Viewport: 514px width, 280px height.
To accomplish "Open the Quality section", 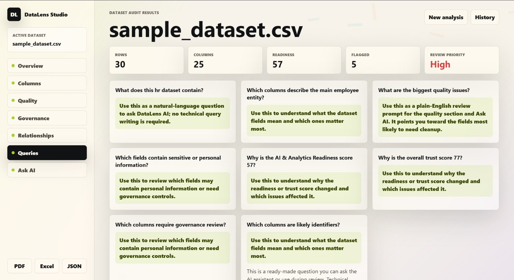I will pyautogui.click(x=47, y=100).
